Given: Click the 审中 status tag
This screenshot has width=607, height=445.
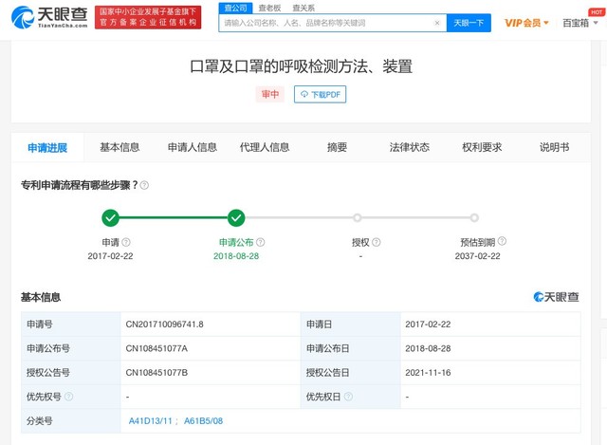Looking at the screenshot, I should coord(269,94).
